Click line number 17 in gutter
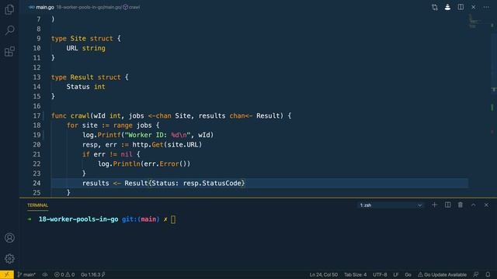497x279 pixels. (x=36, y=115)
